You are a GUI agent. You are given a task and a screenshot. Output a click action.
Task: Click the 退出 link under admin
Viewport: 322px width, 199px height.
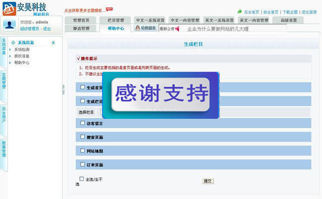47,29
